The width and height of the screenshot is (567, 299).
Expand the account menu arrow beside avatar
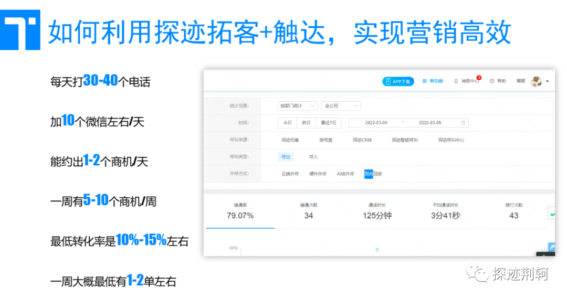547,82
